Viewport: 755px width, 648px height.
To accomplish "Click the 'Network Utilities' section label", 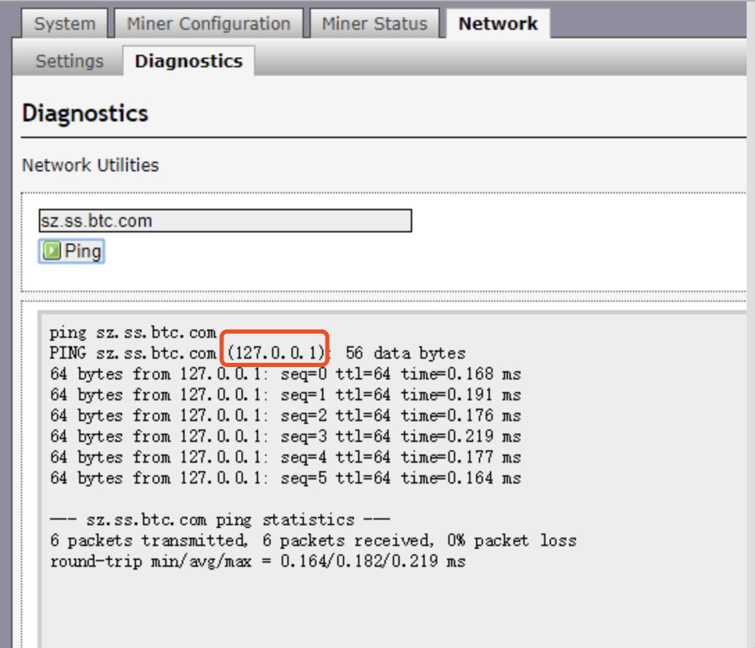I will coord(90,165).
